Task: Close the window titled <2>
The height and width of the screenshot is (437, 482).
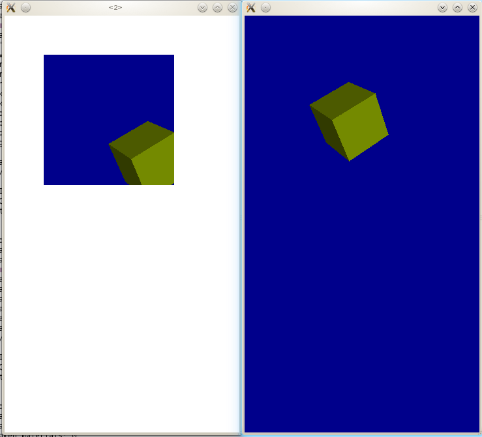Action: 232,8
